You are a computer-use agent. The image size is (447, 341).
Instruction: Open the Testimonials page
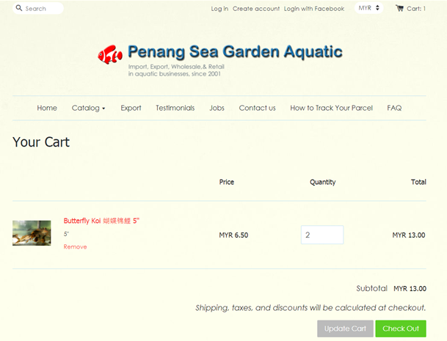pyautogui.click(x=175, y=108)
